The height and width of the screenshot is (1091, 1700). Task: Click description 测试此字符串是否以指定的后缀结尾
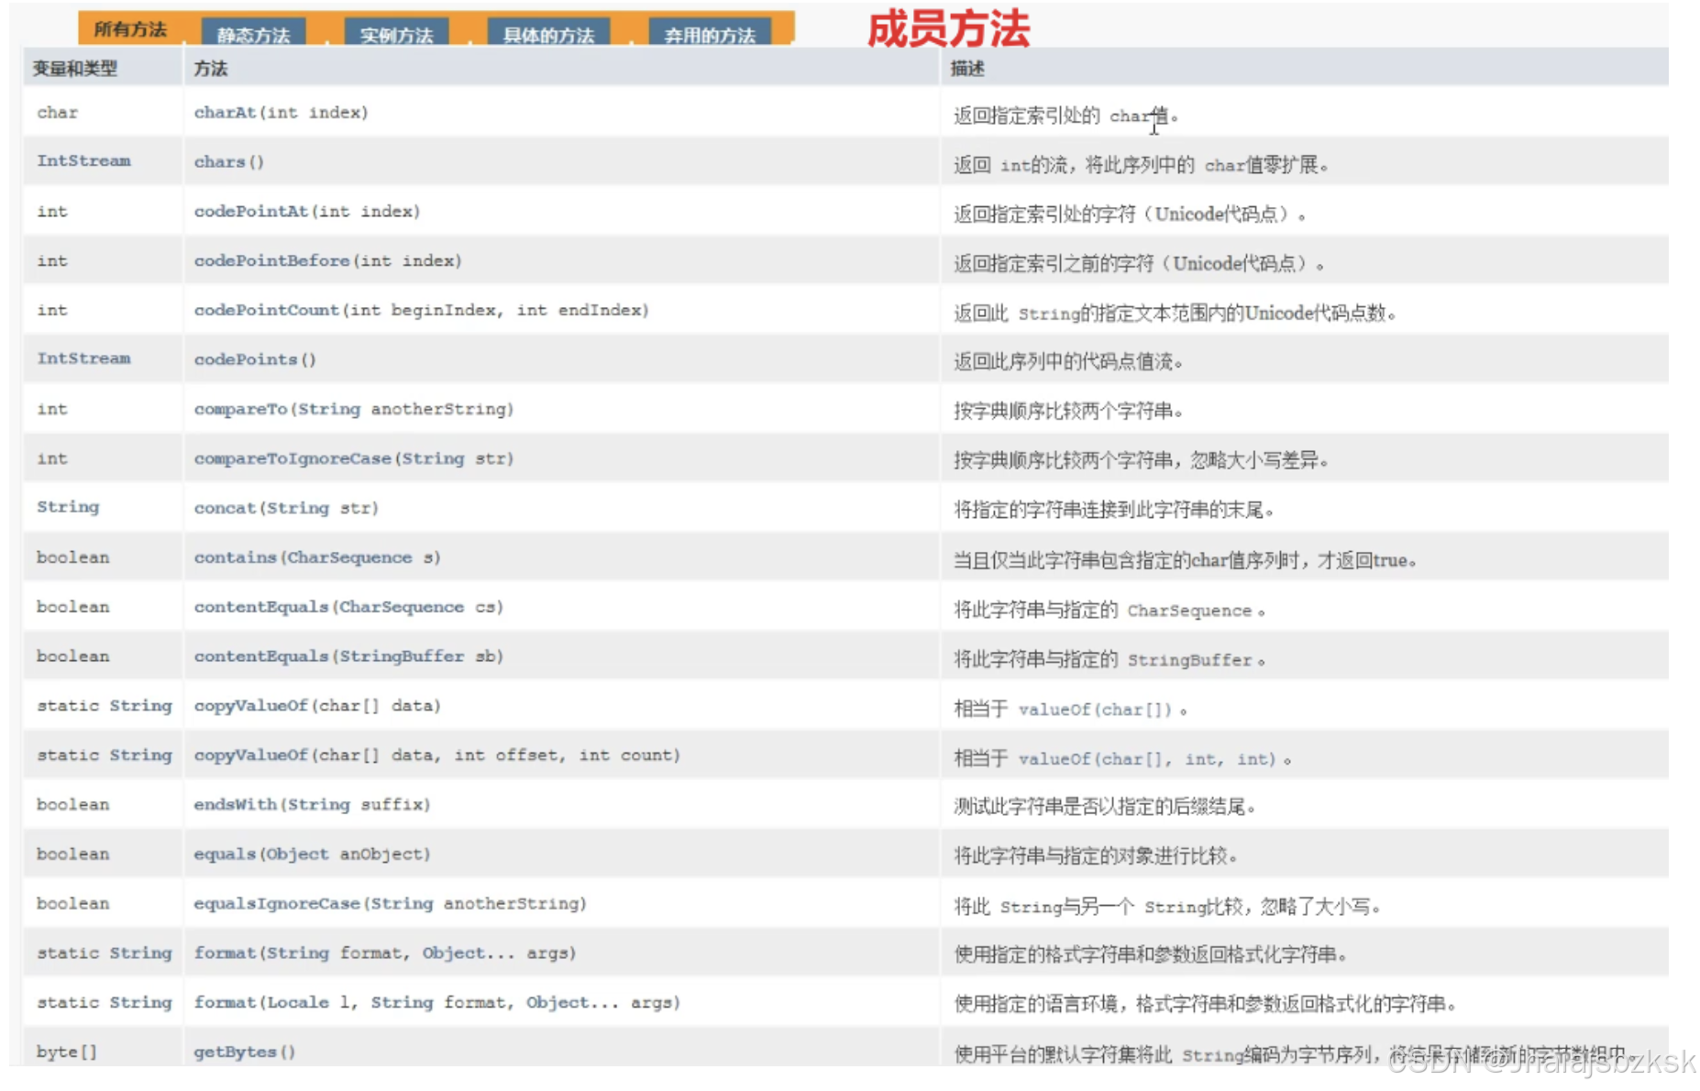[x=1105, y=808]
